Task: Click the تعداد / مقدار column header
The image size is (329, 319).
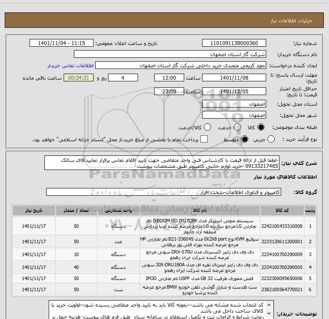Action: click(76, 211)
